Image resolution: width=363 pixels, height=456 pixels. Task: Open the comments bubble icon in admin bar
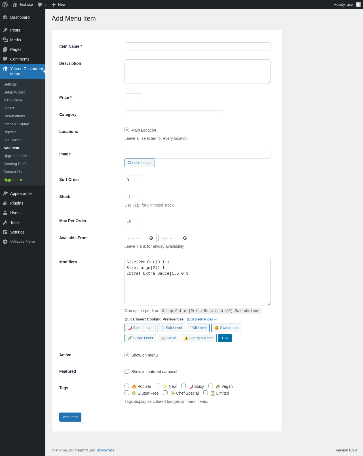click(x=40, y=5)
